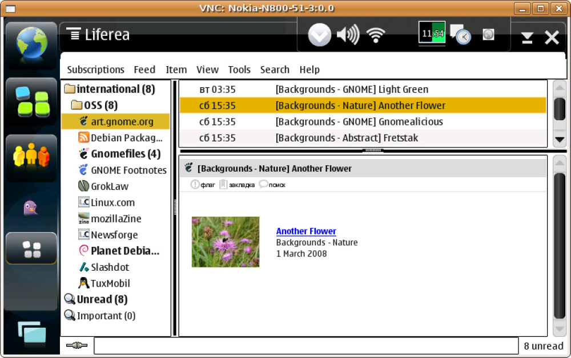This screenshot has width=571, height=358.
Task: Open the Important (0) search folder
Action: point(116,315)
